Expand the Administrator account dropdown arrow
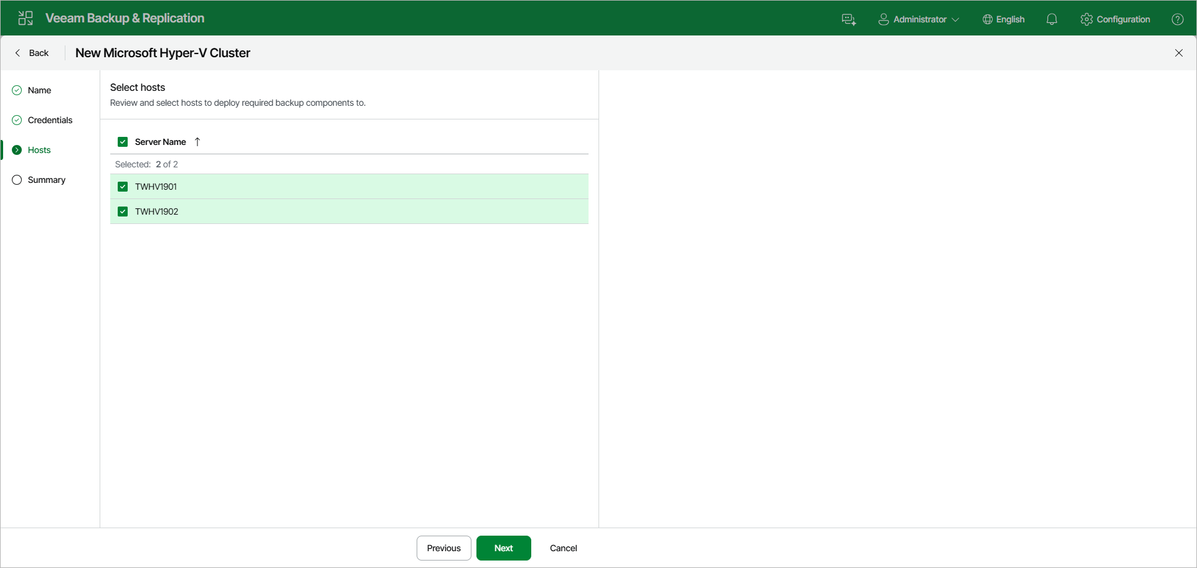This screenshot has height=568, width=1197. pyautogui.click(x=955, y=20)
